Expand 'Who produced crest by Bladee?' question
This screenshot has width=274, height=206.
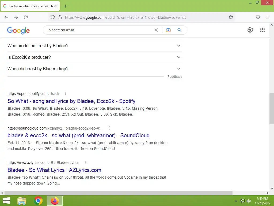(94, 46)
